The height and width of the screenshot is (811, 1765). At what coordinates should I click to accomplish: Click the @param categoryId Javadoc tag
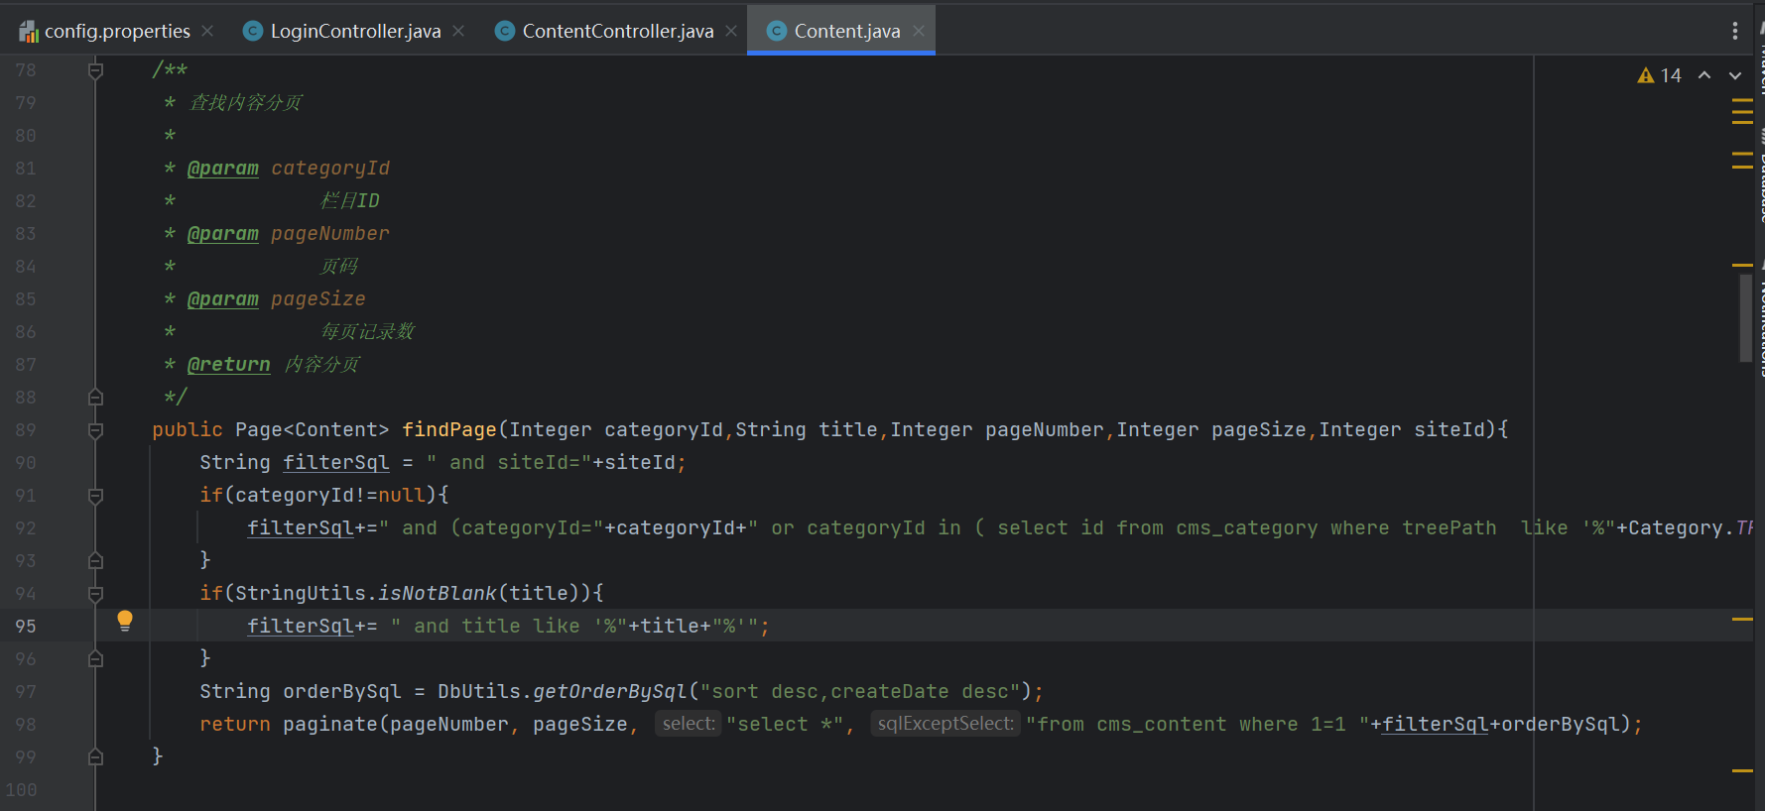pos(222,168)
